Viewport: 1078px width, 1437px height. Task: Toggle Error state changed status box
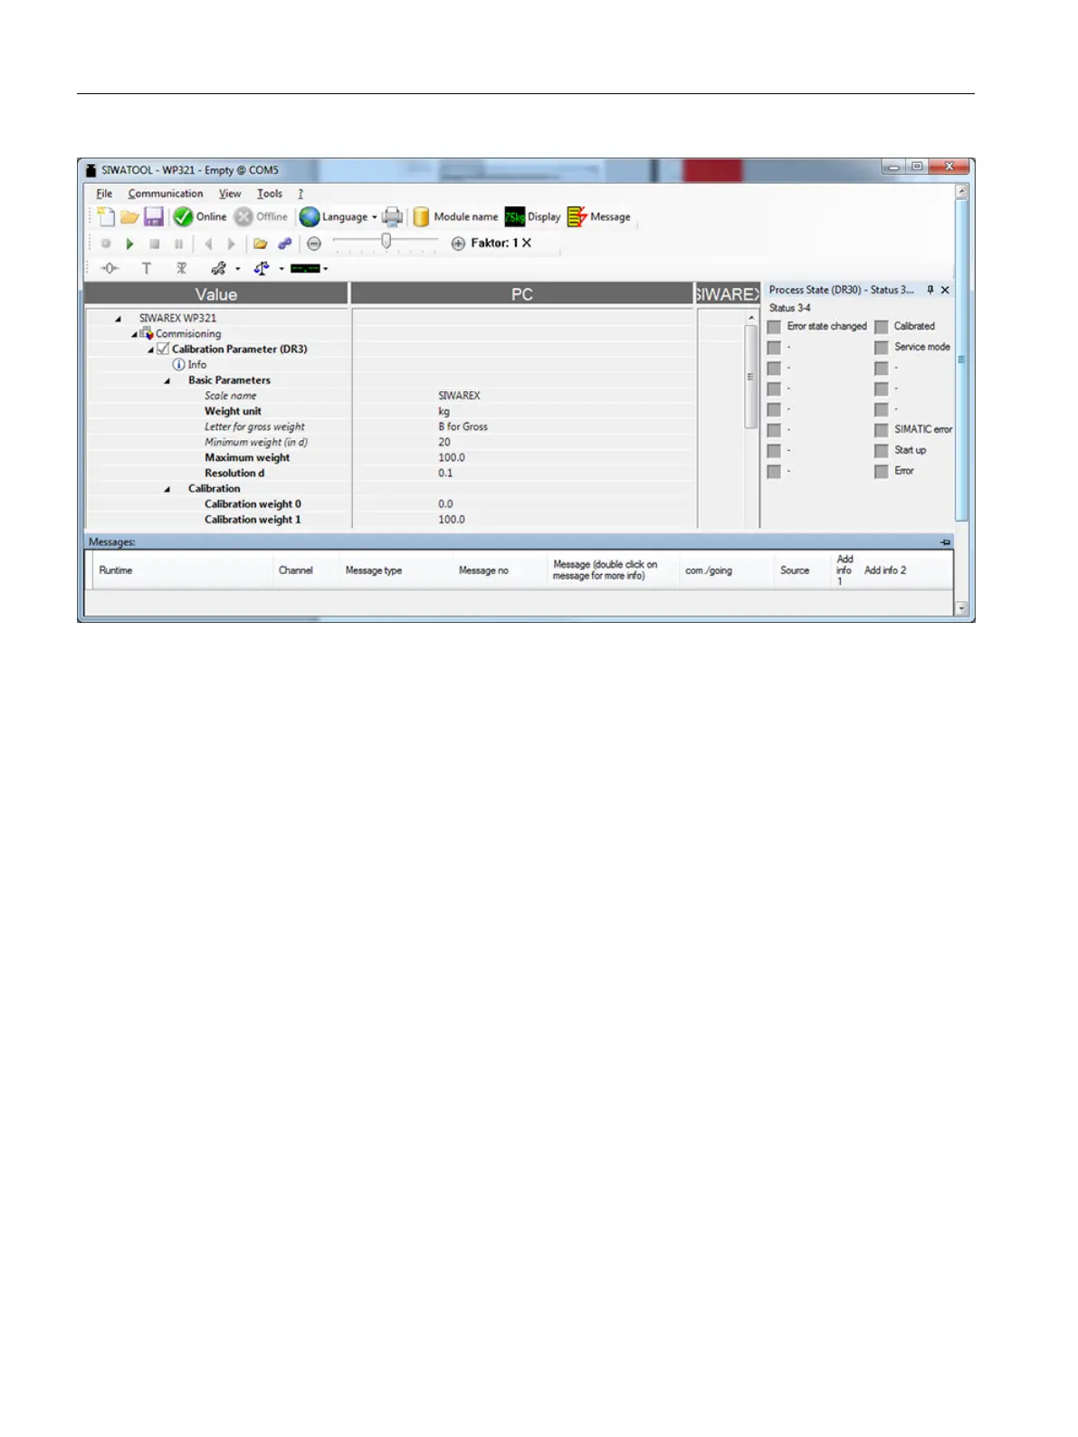click(774, 327)
